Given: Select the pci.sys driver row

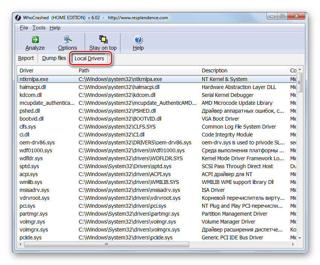Looking at the screenshot, I should (157, 206).
